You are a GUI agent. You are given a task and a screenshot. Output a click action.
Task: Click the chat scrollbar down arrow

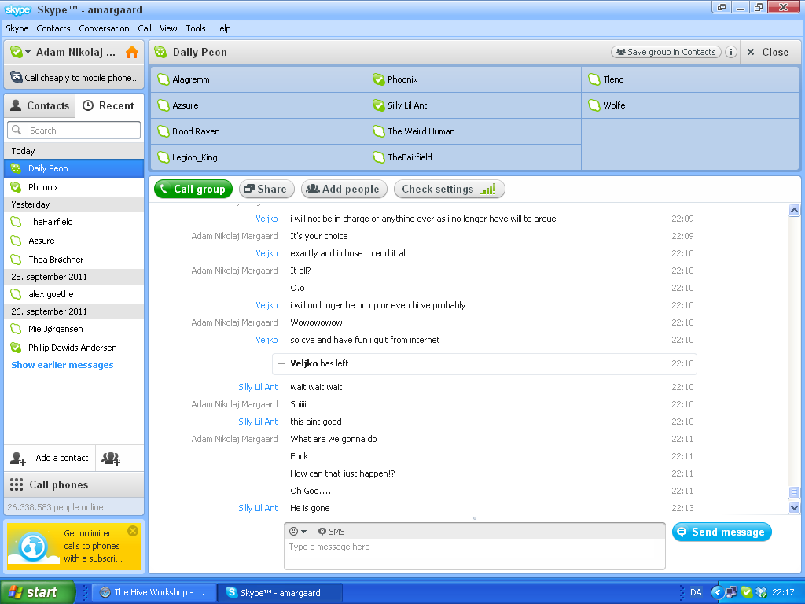tap(794, 507)
